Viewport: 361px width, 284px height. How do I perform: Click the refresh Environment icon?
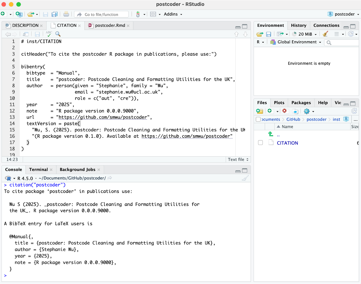[x=351, y=34]
